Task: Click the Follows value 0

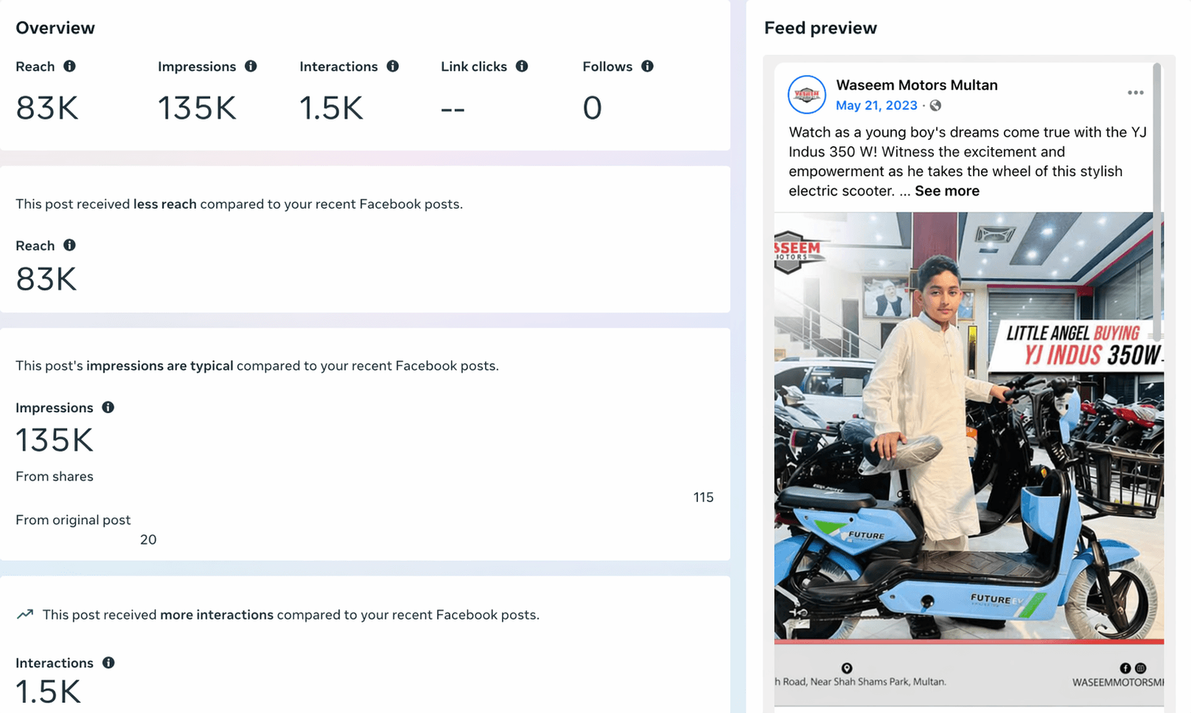Action: tap(592, 108)
